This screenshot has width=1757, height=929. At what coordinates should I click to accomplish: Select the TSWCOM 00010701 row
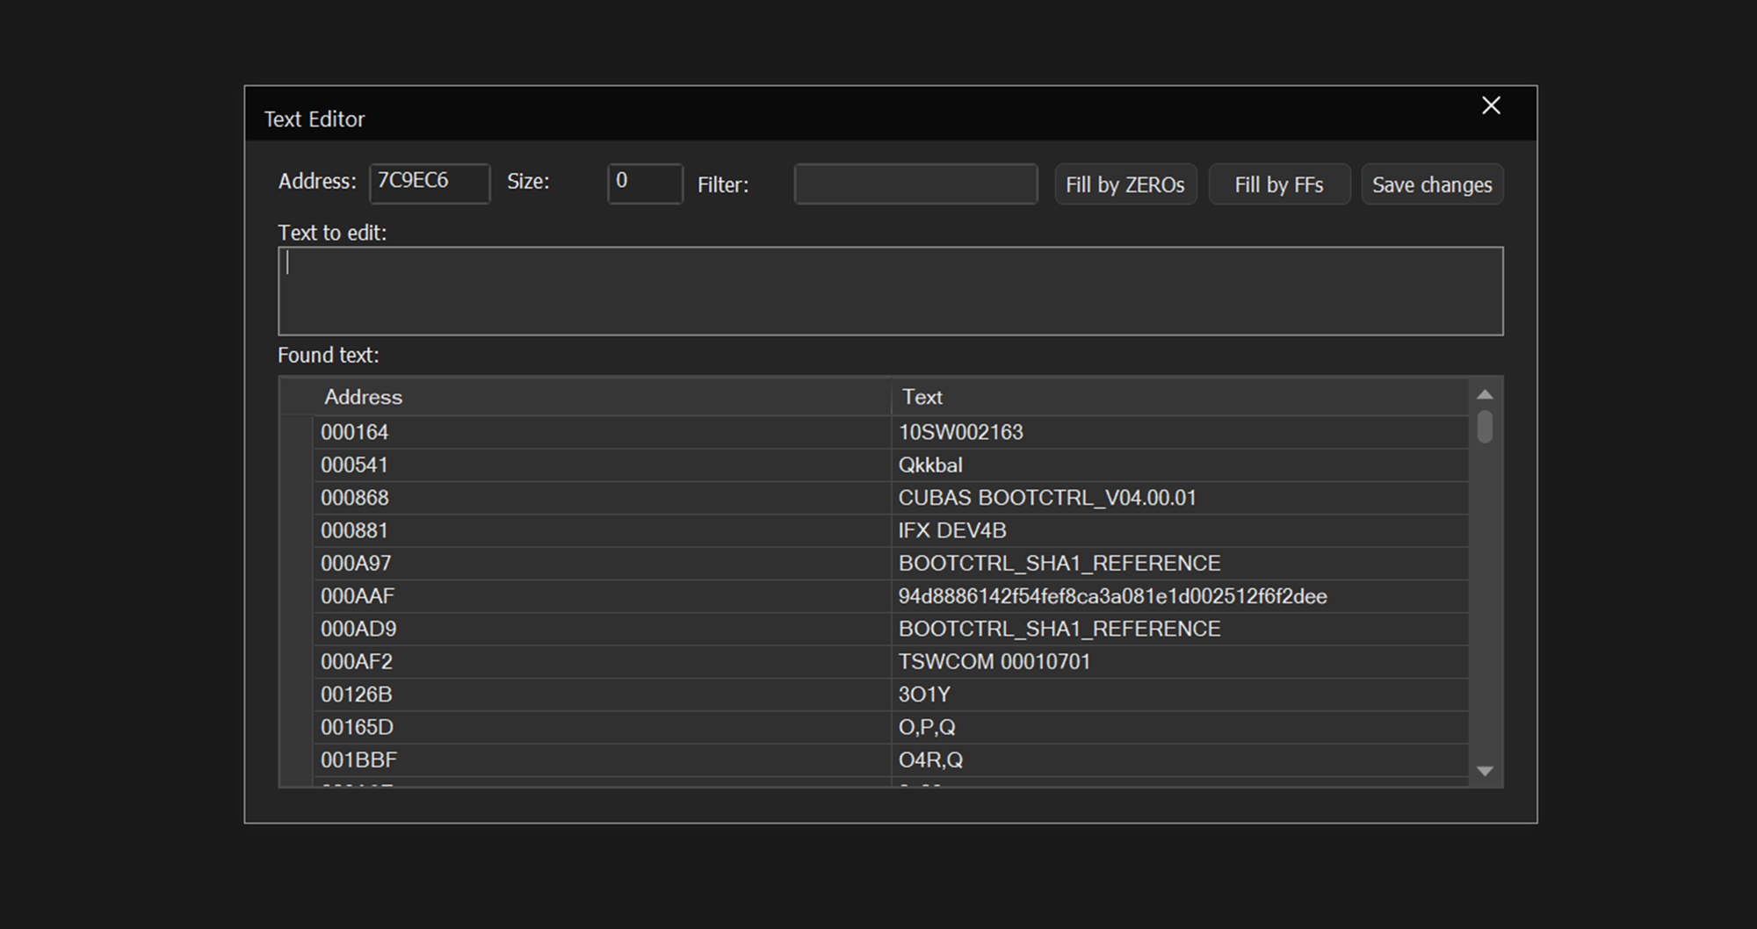click(x=994, y=662)
